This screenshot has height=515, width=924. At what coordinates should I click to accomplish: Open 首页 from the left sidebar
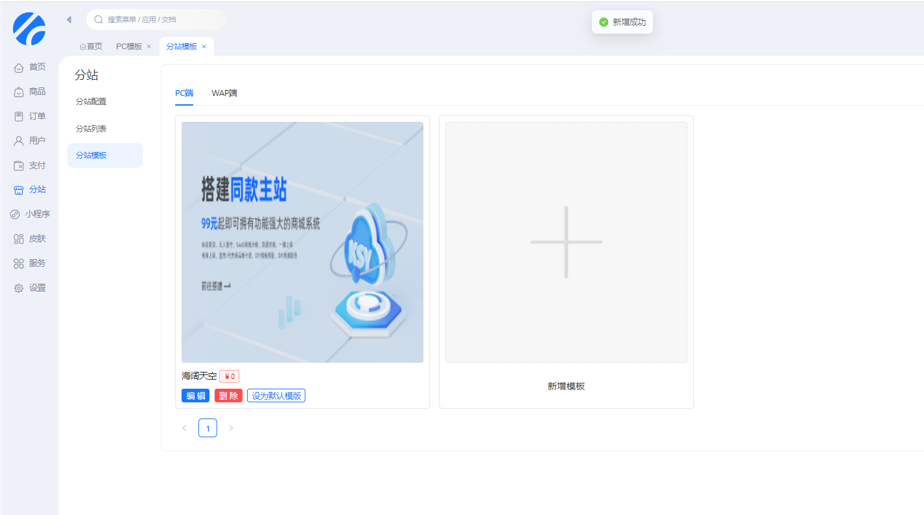point(30,67)
